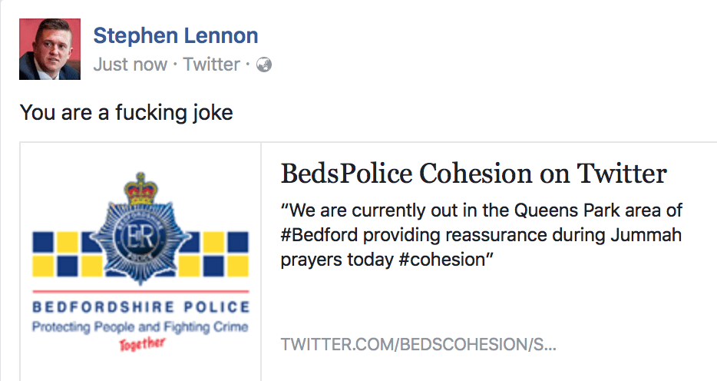Screen dimensions: 717x381
Task: Click the ER star badge emblem
Action: (x=140, y=240)
